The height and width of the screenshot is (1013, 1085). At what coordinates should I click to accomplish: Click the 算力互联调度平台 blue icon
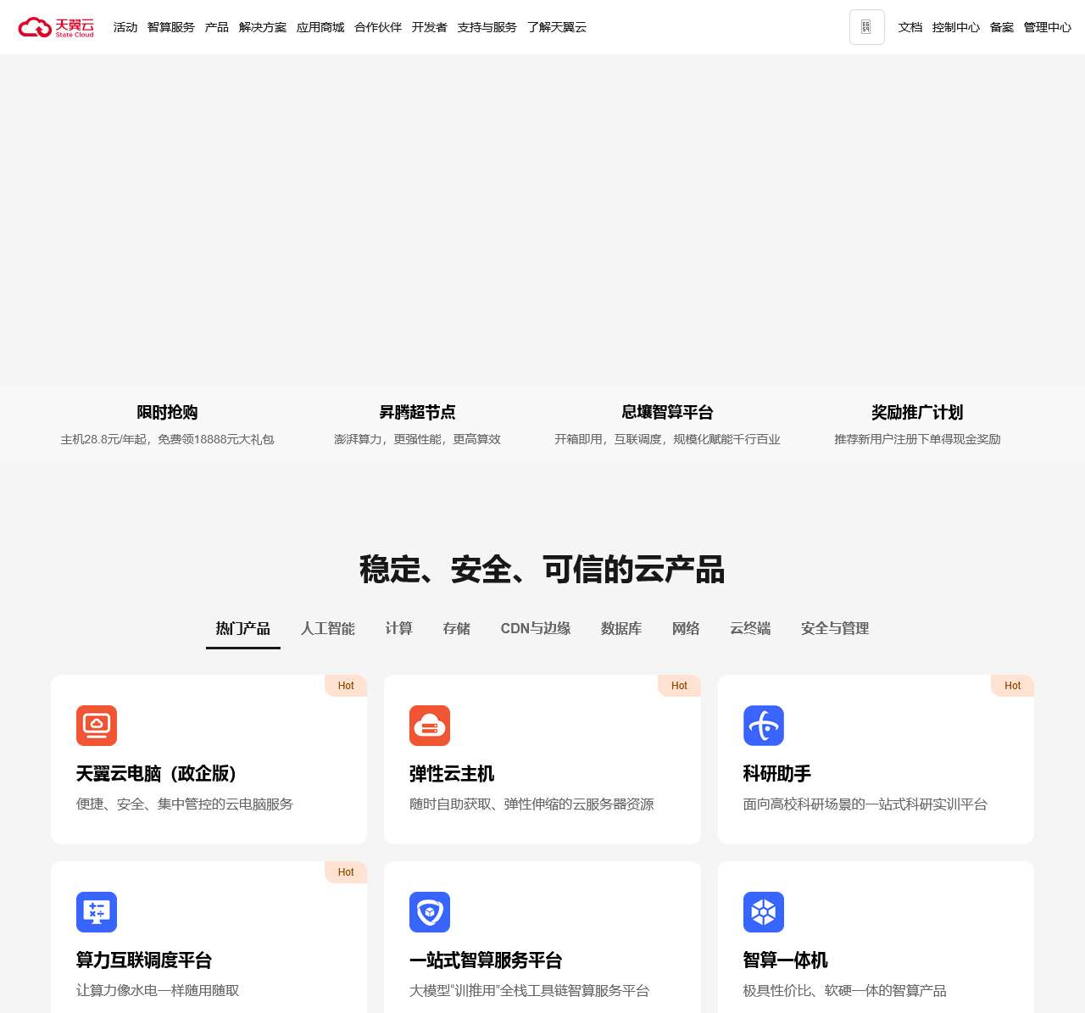[97, 912]
